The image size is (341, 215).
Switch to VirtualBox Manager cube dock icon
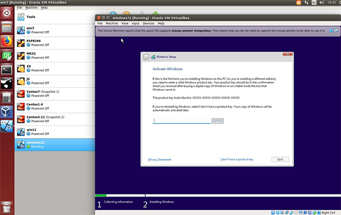click(x=6, y=112)
